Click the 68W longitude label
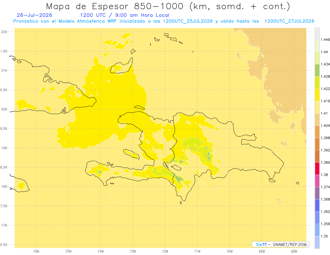The width and height of the screenshot is (330, 255). [294, 251]
